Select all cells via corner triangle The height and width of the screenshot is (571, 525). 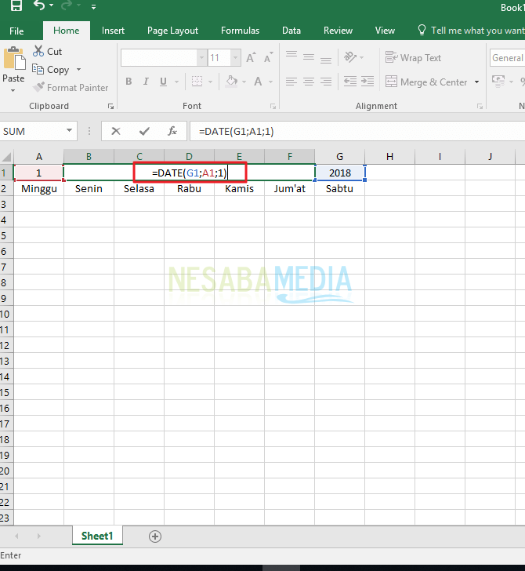click(x=7, y=157)
